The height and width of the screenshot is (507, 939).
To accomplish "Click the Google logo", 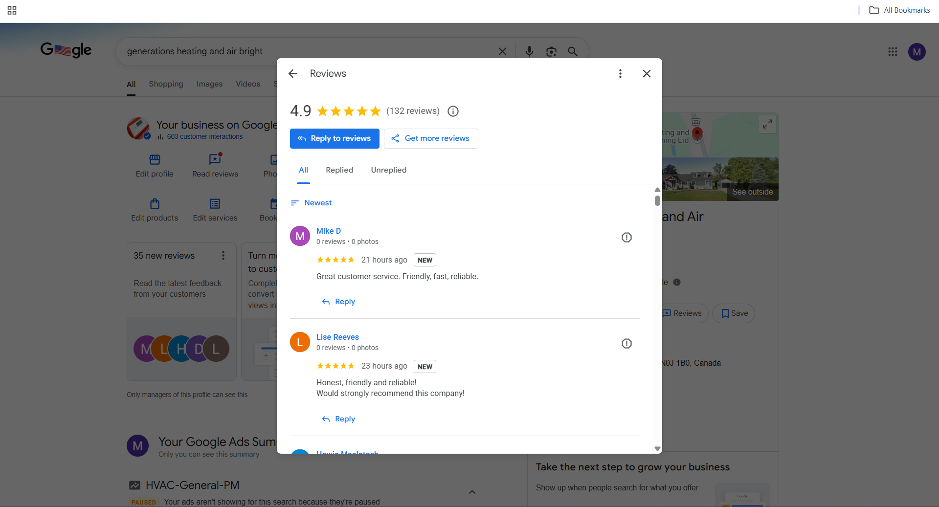I will point(66,50).
